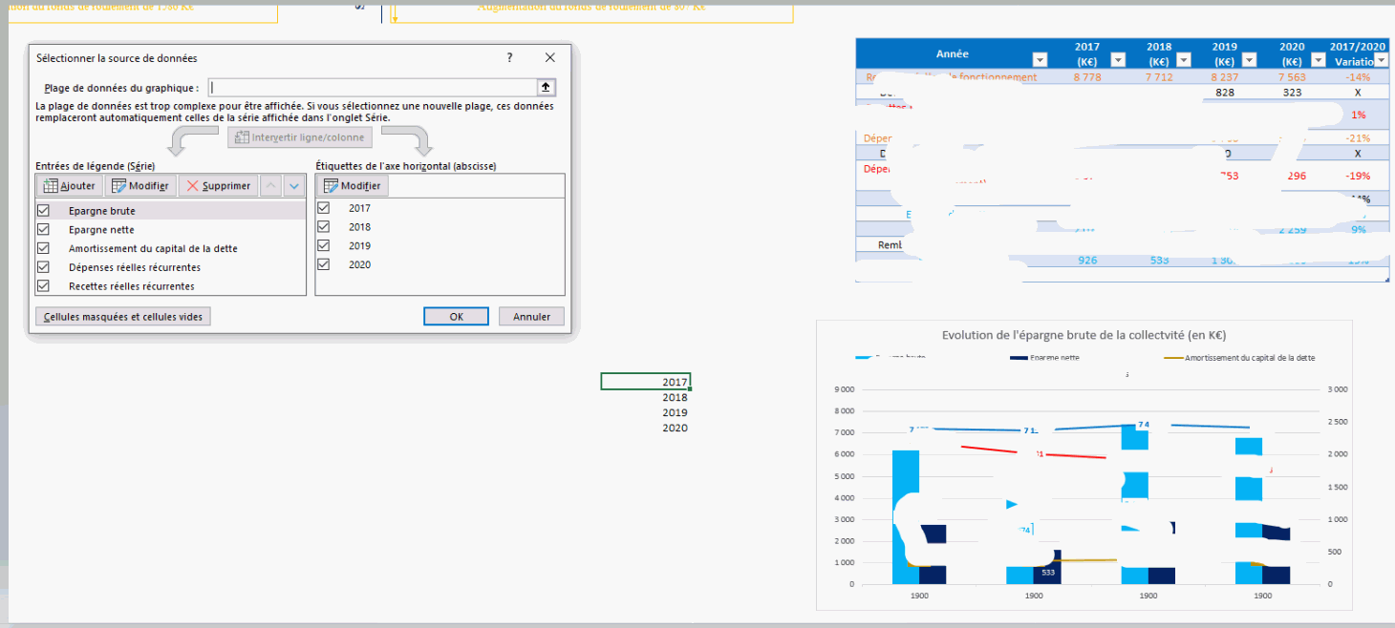
Task: Uncheck the Epargne brute series checkbox
Action: tap(42, 211)
